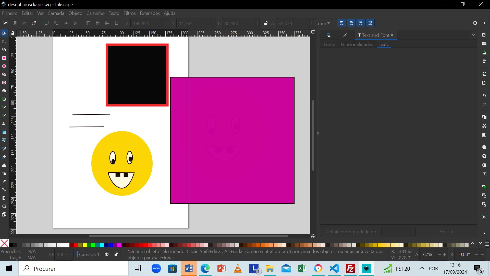Select the Rectangle tool

(4, 58)
